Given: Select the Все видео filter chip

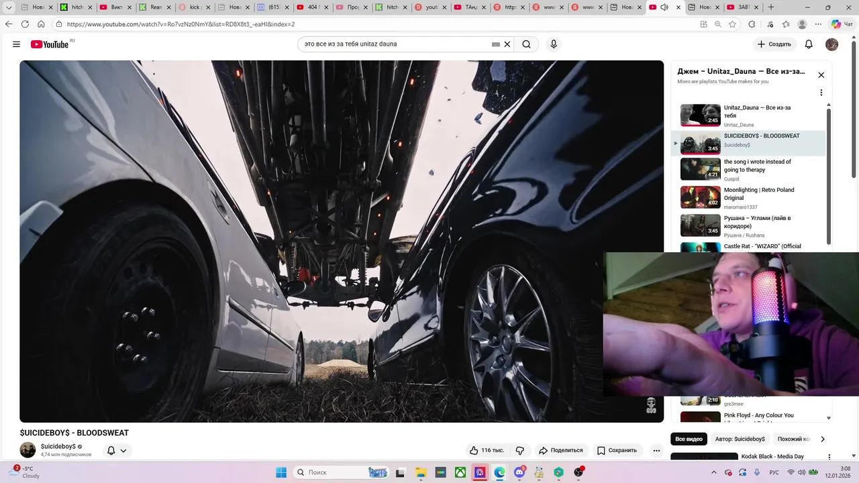Looking at the screenshot, I should pyautogui.click(x=689, y=439).
